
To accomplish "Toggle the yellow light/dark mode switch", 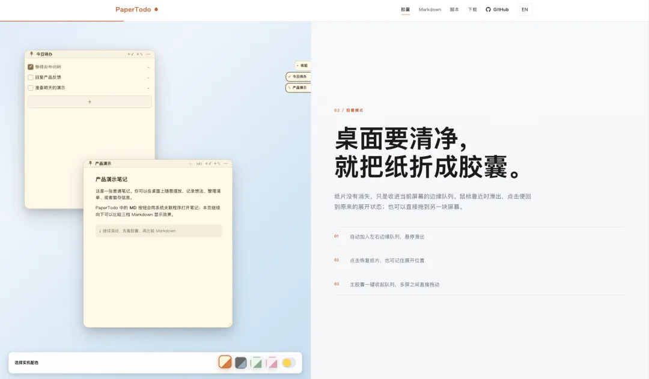I will pos(289,363).
